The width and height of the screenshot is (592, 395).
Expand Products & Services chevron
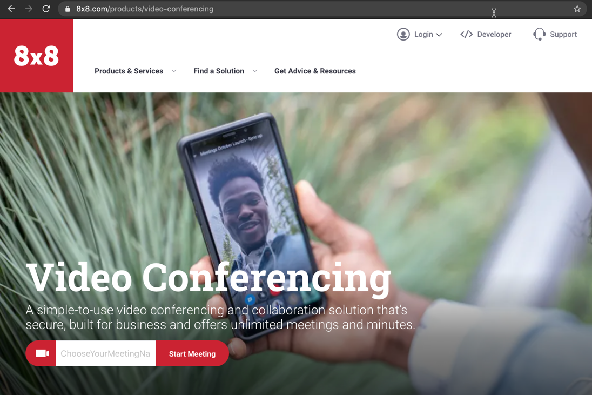(x=174, y=71)
